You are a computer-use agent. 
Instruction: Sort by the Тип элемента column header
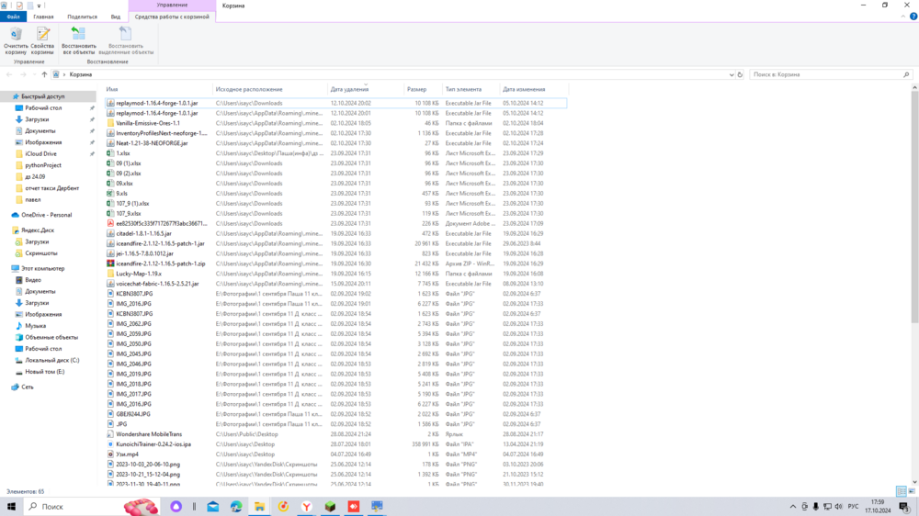tap(471, 90)
